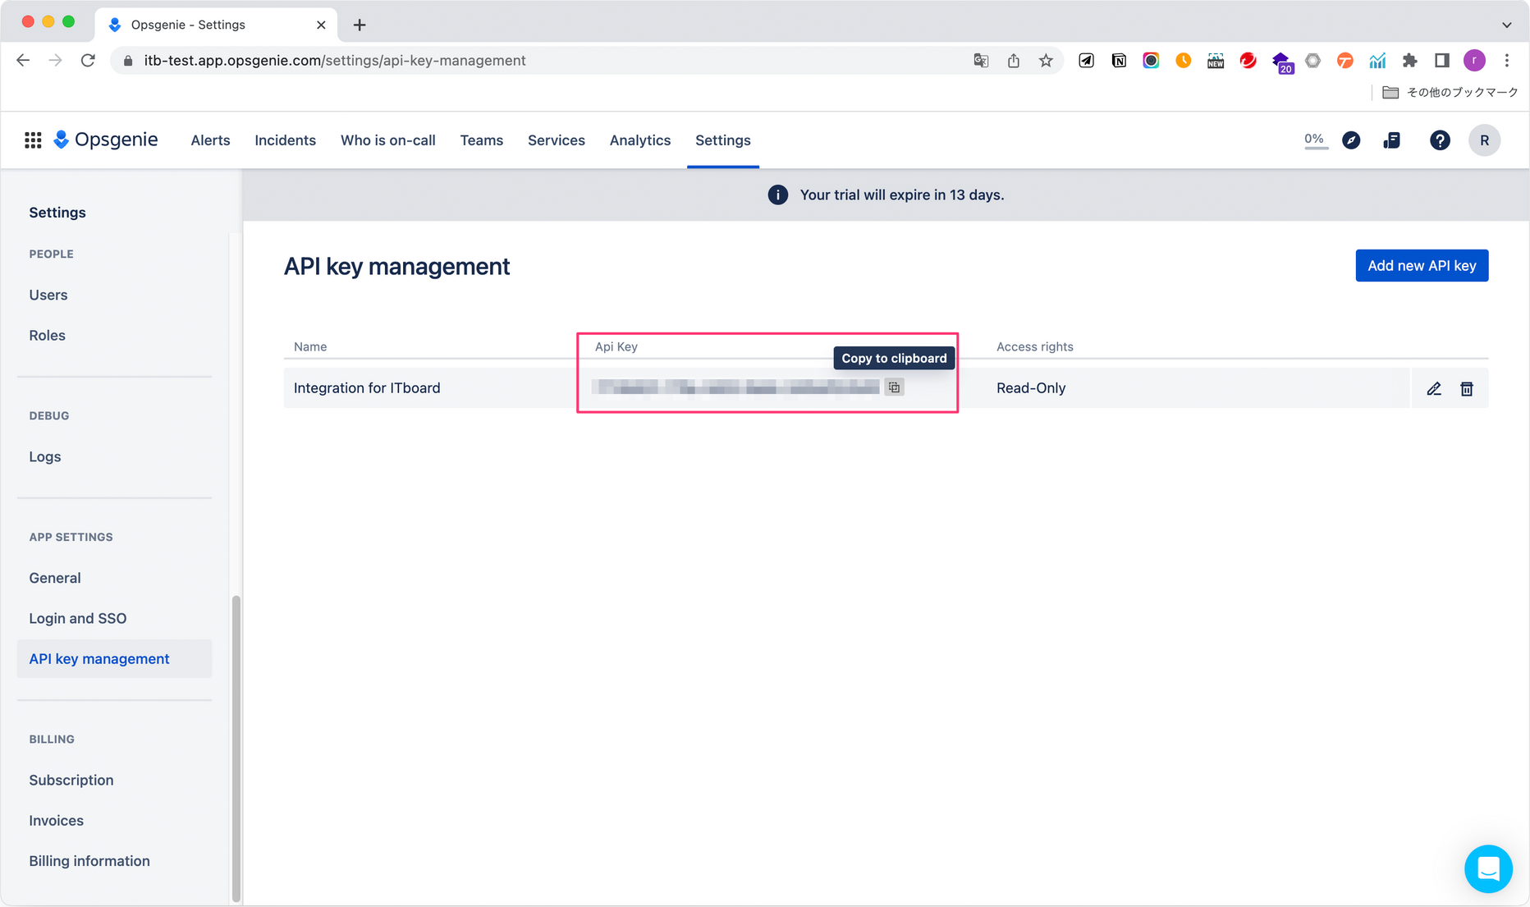Copy the API key to clipboard

click(894, 387)
